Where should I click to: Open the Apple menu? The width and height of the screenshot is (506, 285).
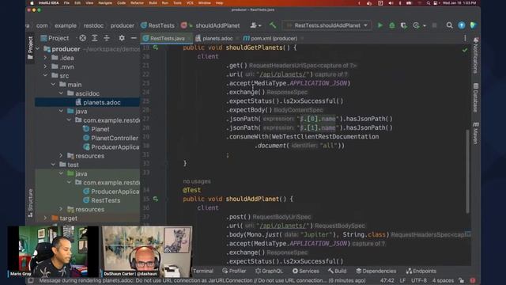[32, 3]
